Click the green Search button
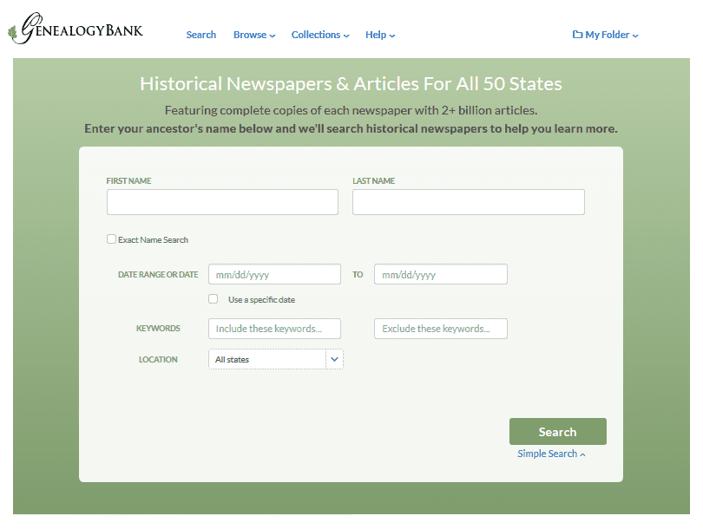703x529 pixels. point(558,432)
